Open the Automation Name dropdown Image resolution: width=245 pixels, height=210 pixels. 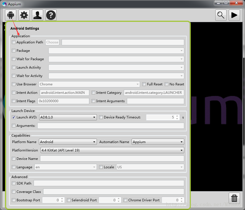click(158, 142)
